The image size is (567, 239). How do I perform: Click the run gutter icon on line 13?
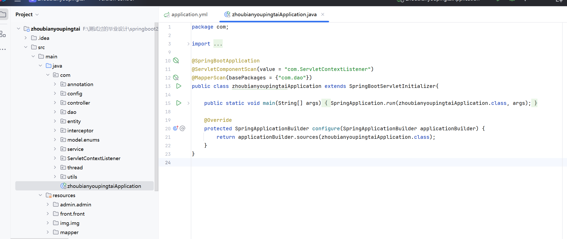pos(179,86)
